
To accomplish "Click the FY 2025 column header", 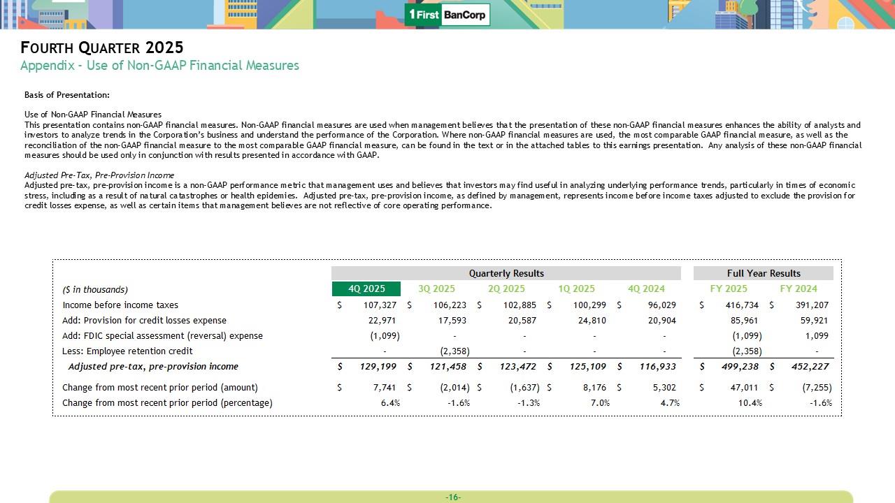I will tap(729, 289).
